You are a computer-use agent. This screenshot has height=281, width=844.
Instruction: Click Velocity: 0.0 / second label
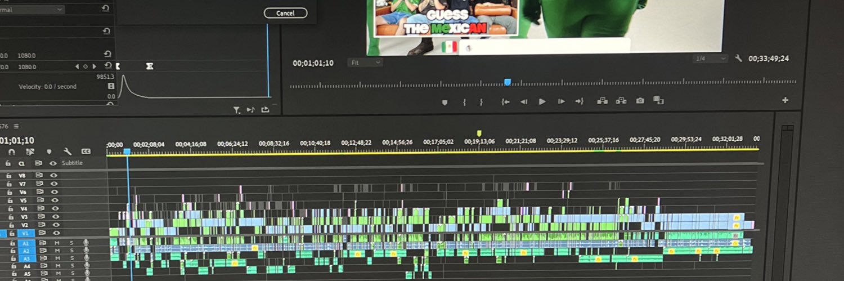click(x=47, y=87)
